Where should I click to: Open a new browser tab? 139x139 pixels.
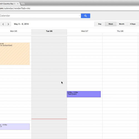[23, 4]
